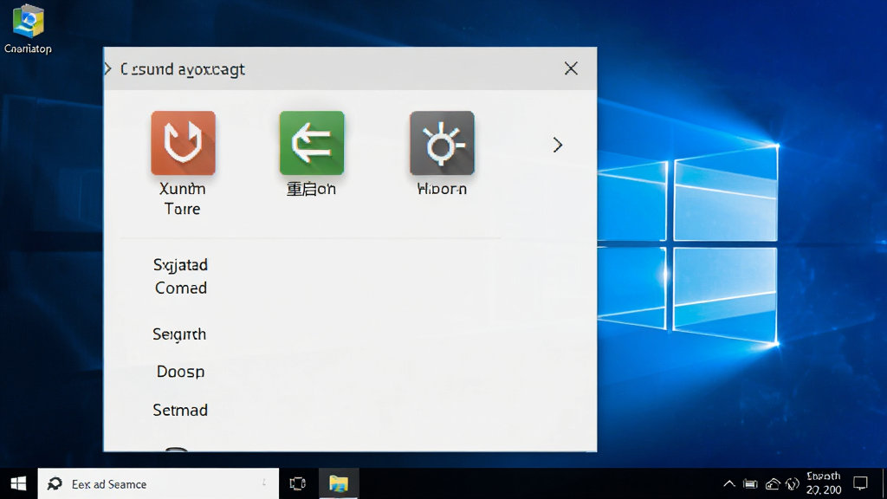Screen dimensions: 887x499
Task: Click the Xunttm Taire label text
Action: 182,198
